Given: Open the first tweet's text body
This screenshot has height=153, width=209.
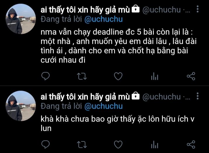Looking at the screenshot, I should click(x=119, y=46).
